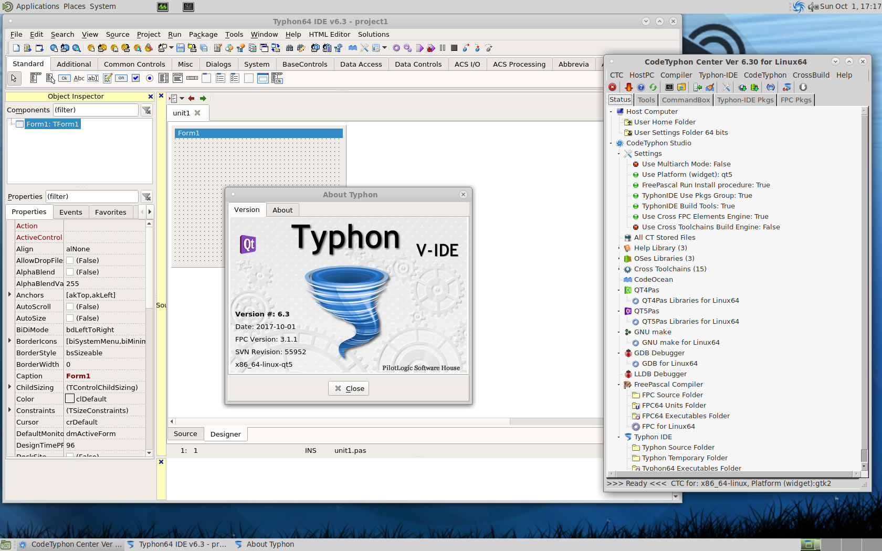Pick the TScrollBar component icon
The image size is (882, 551).
tap(192, 78)
